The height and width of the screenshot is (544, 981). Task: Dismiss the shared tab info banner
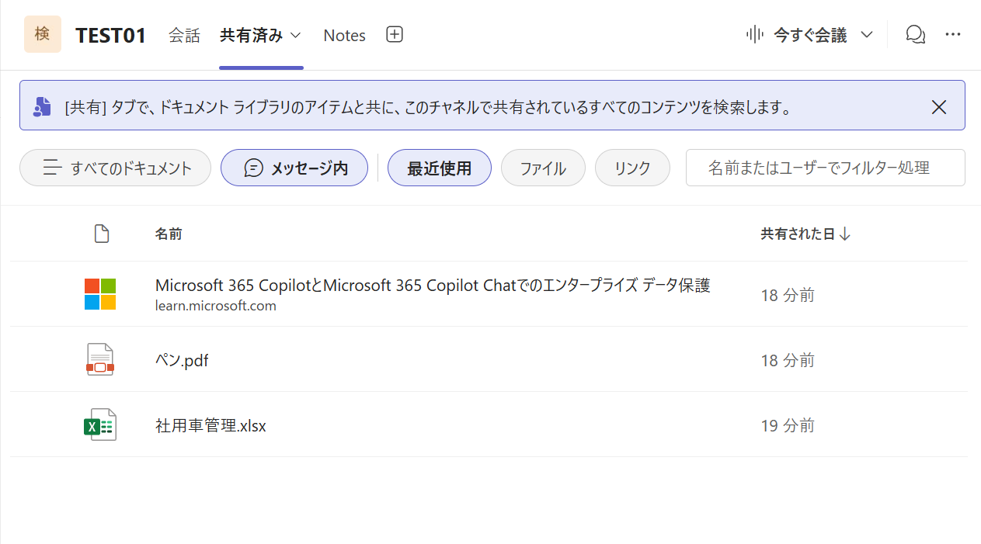click(x=938, y=107)
